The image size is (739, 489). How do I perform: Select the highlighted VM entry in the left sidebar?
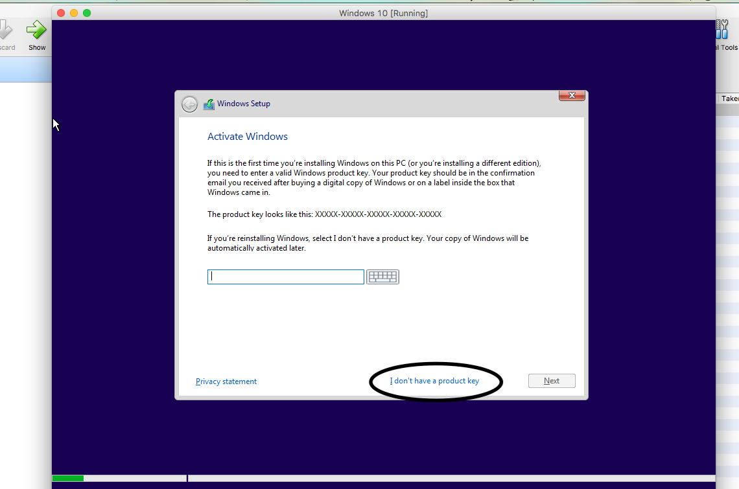26,69
